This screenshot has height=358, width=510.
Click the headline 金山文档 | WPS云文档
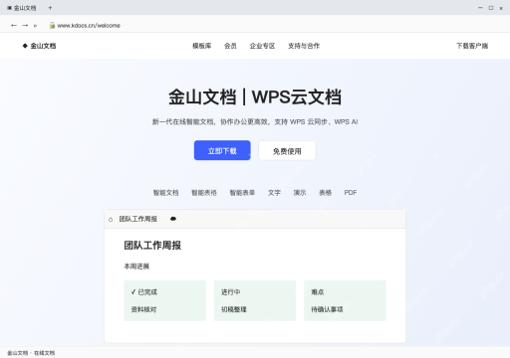point(255,97)
